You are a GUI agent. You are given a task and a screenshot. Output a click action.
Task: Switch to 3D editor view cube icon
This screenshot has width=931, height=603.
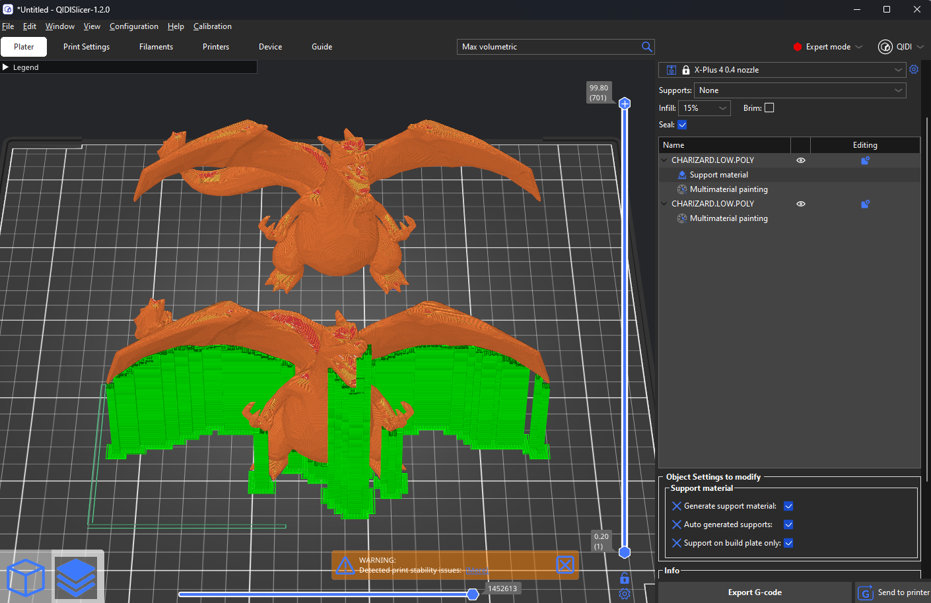(x=25, y=577)
